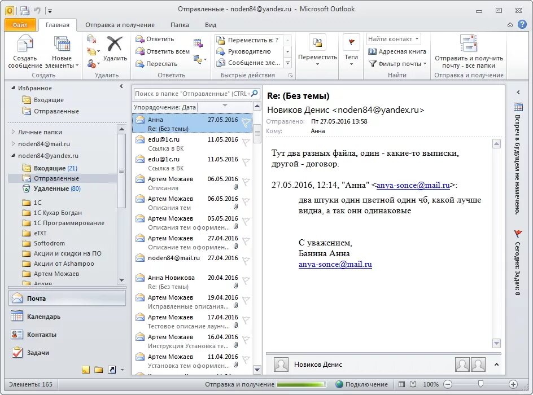Open the 1С Программирование folder
Image resolution: width=533 pixels, height=395 pixels.
69,223
